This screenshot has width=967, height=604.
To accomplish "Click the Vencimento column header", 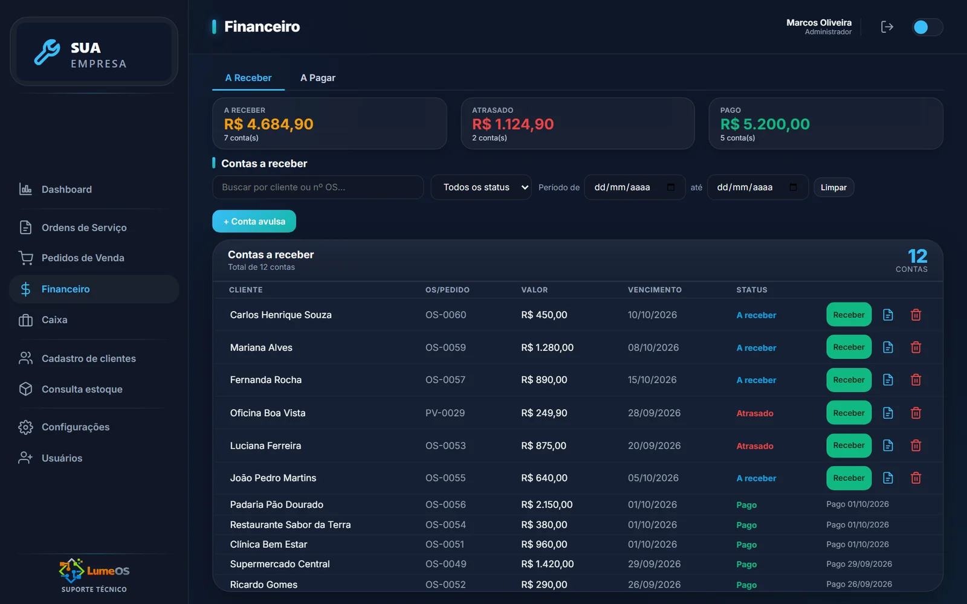I will coord(655,290).
